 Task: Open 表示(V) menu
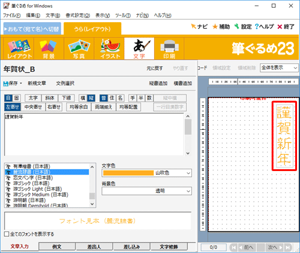click(x=103, y=16)
